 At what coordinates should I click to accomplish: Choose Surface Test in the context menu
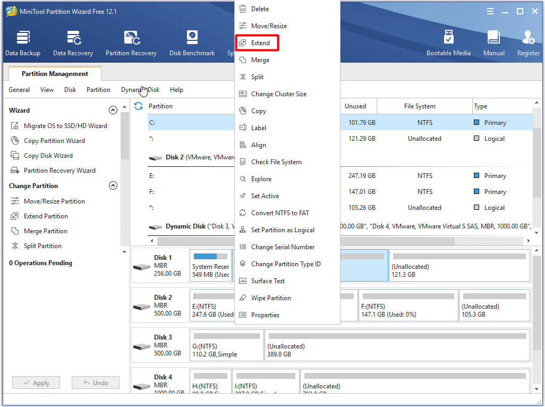287,281
